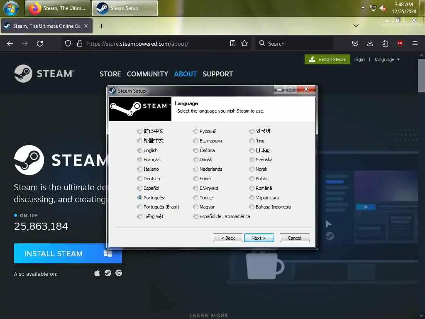
Task: Select the Русский radio button
Action: tap(196, 131)
